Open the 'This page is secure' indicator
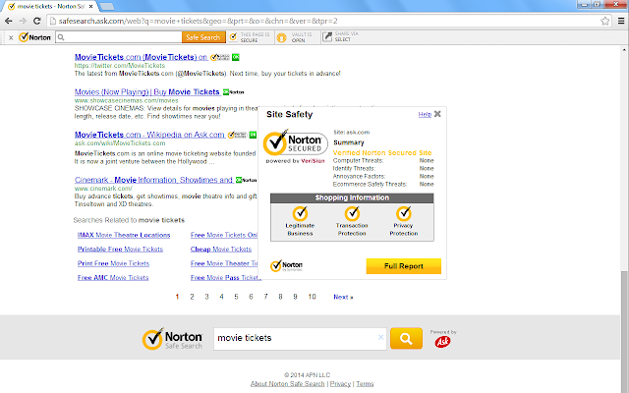Image resolution: width=629 pixels, height=393 pixels. click(250, 37)
